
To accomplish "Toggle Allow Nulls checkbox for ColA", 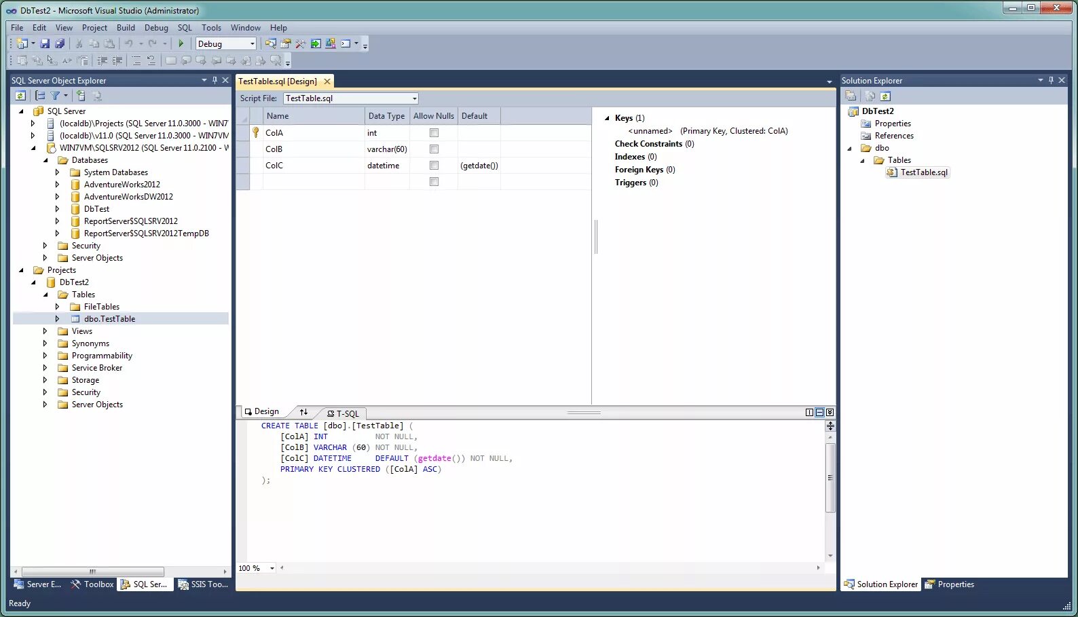I will (x=434, y=133).
